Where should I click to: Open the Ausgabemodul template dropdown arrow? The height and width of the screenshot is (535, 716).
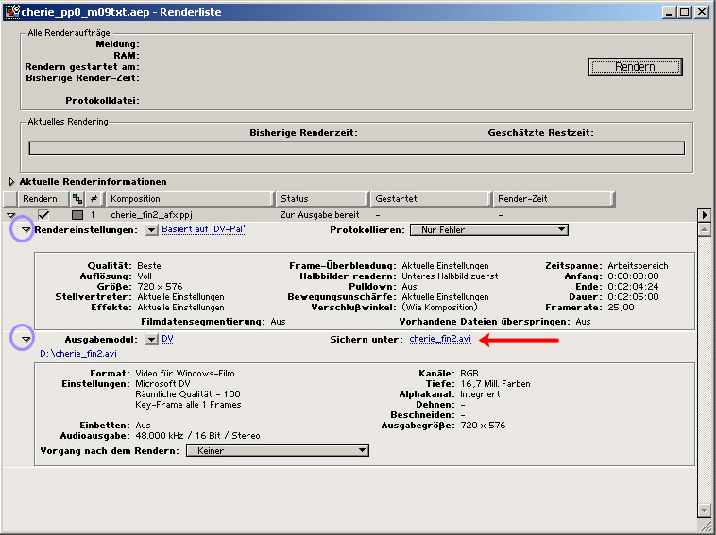(x=152, y=338)
